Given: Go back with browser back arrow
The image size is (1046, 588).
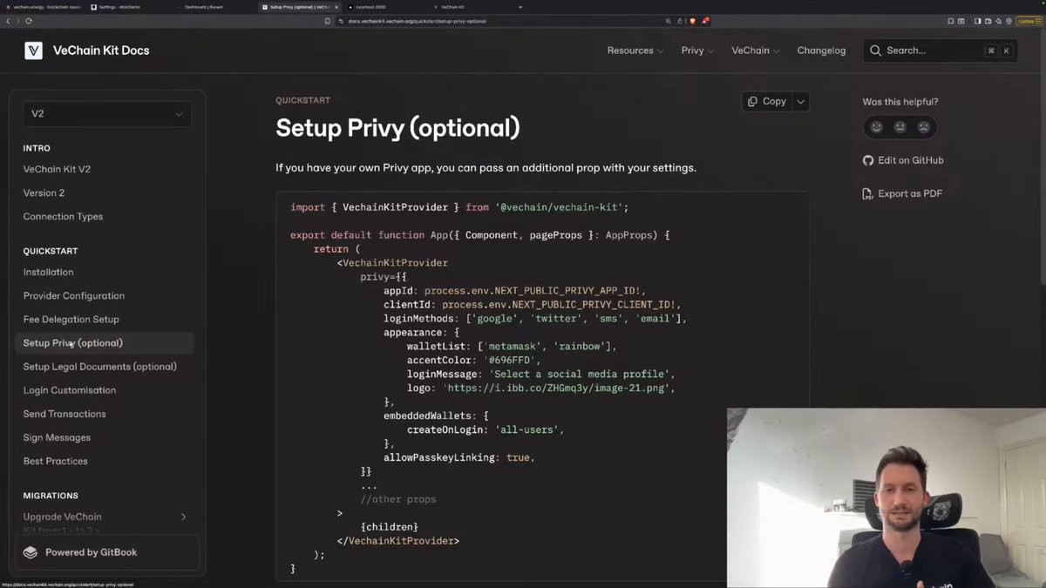Looking at the screenshot, I should pyautogui.click(x=8, y=21).
